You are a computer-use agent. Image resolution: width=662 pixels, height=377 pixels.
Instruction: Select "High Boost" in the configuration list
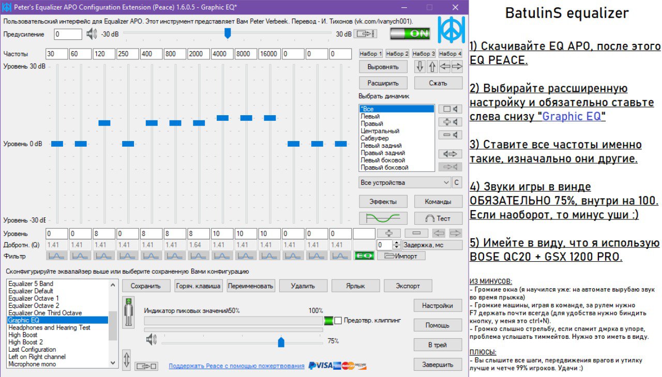point(23,335)
